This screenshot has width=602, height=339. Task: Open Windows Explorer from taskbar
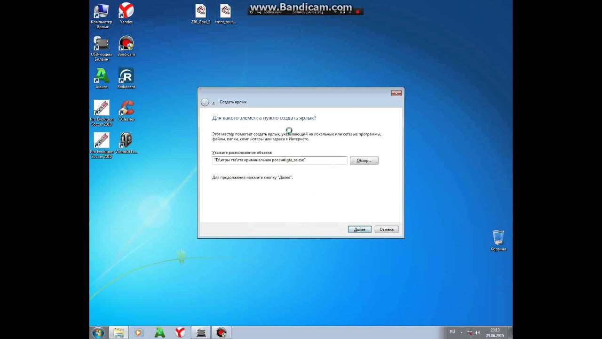(119, 332)
